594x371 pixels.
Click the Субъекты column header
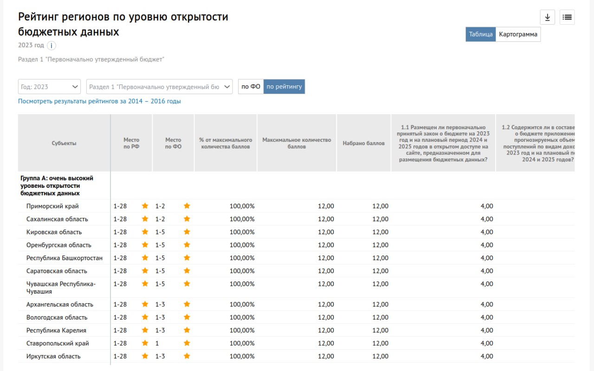click(64, 143)
